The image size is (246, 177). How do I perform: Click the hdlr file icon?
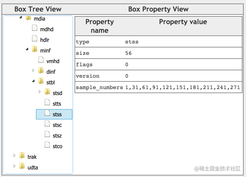coord(35,38)
